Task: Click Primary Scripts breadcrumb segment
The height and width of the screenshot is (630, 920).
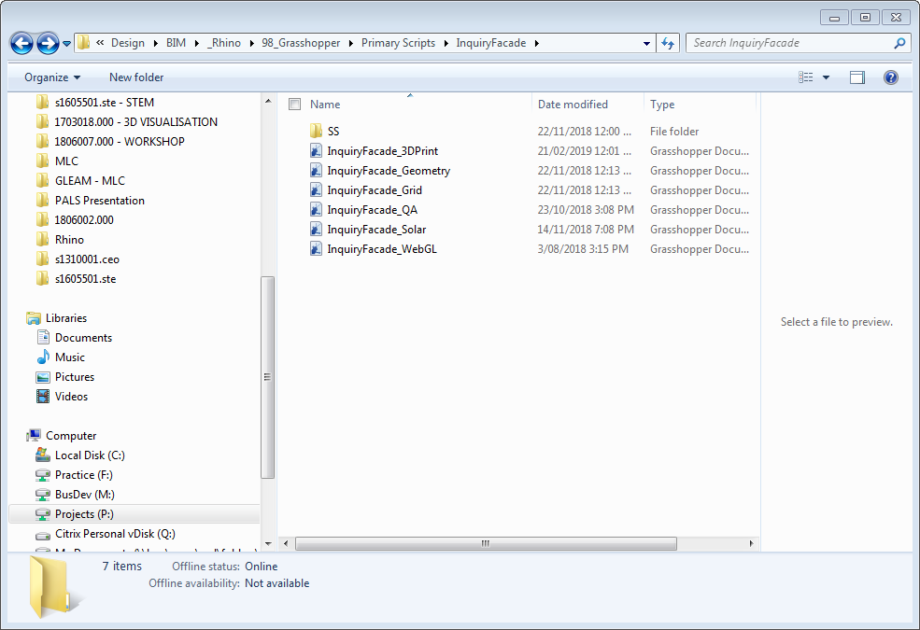Action: pyautogui.click(x=399, y=43)
